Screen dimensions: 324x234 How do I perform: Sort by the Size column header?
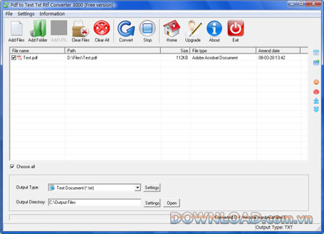point(175,51)
